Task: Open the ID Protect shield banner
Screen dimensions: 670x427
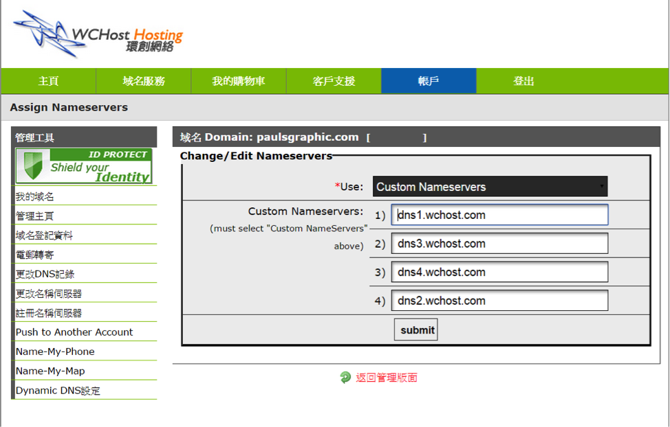Action: 84,166
